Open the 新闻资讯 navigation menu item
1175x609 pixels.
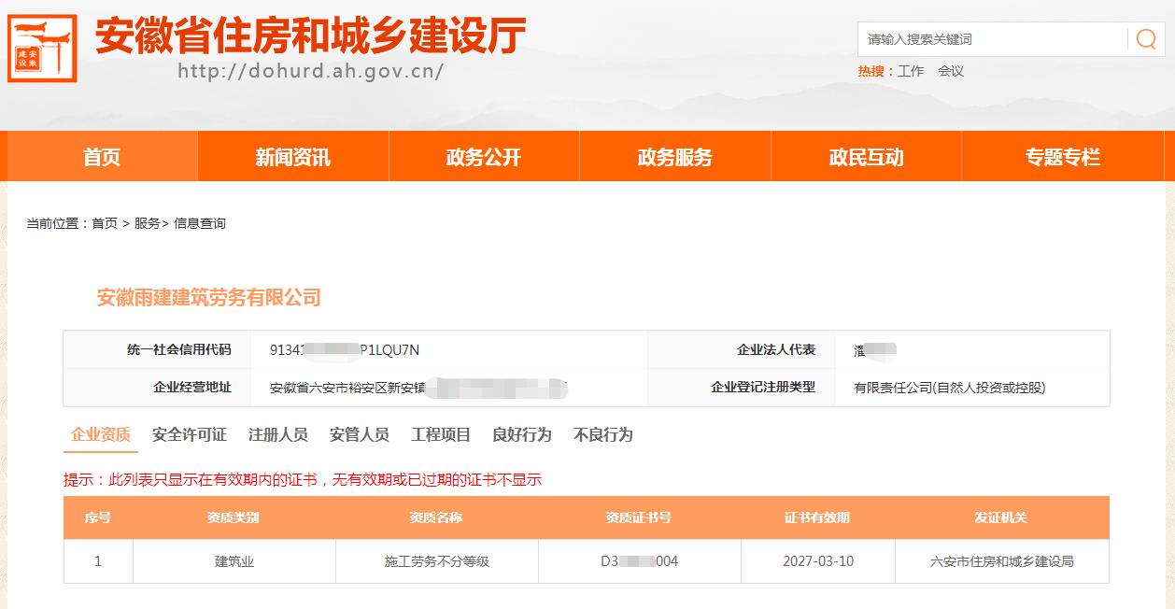(292, 156)
